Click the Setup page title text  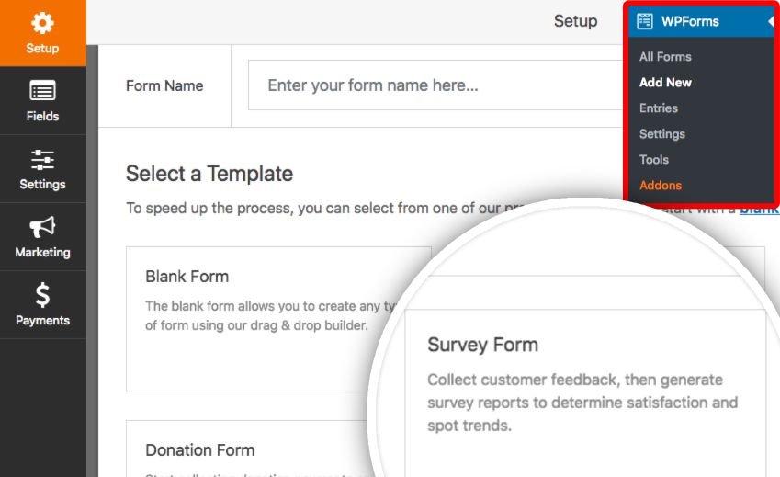(575, 21)
